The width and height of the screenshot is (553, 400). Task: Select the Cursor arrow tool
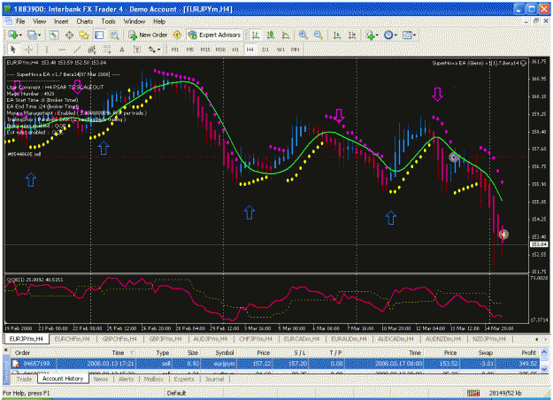click(x=13, y=50)
